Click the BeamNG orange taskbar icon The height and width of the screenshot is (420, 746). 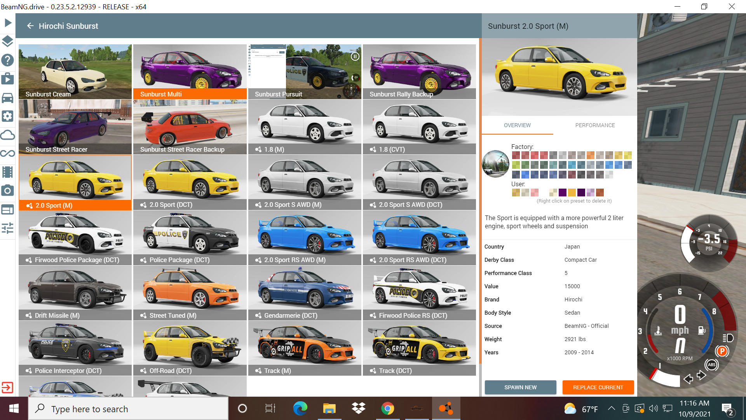(x=446, y=408)
